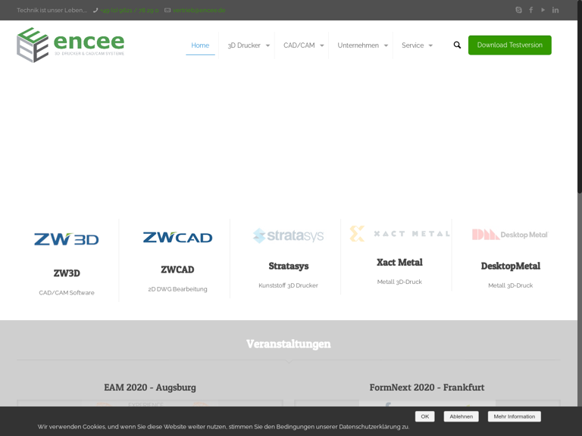582x436 pixels.
Task: Click the ZW3D logo image
Action: pyautogui.click(x=67, y=239)
